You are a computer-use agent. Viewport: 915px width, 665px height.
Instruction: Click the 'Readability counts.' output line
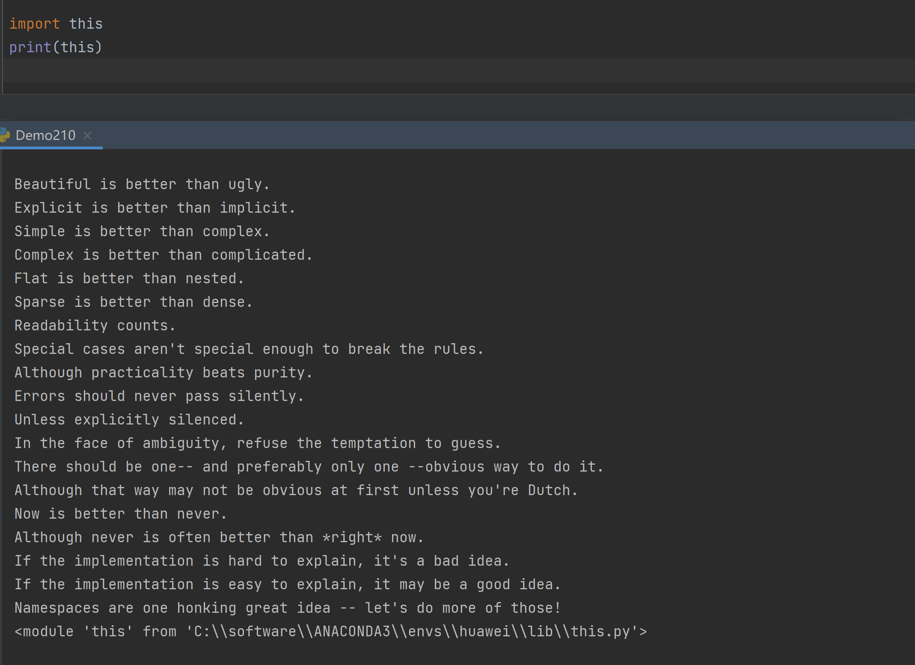click(95, 326)
